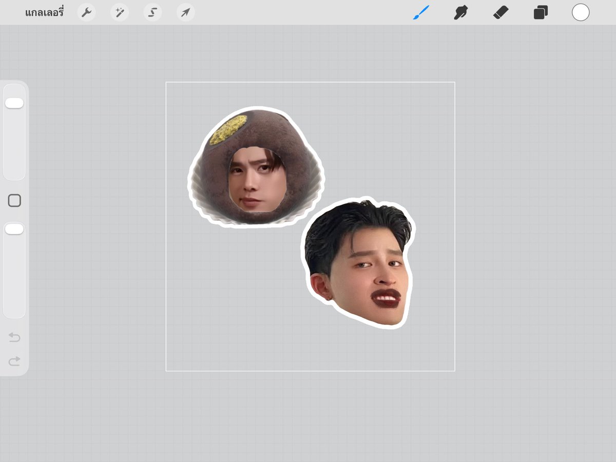Open the Layers panel

click(x=541, y=12)
